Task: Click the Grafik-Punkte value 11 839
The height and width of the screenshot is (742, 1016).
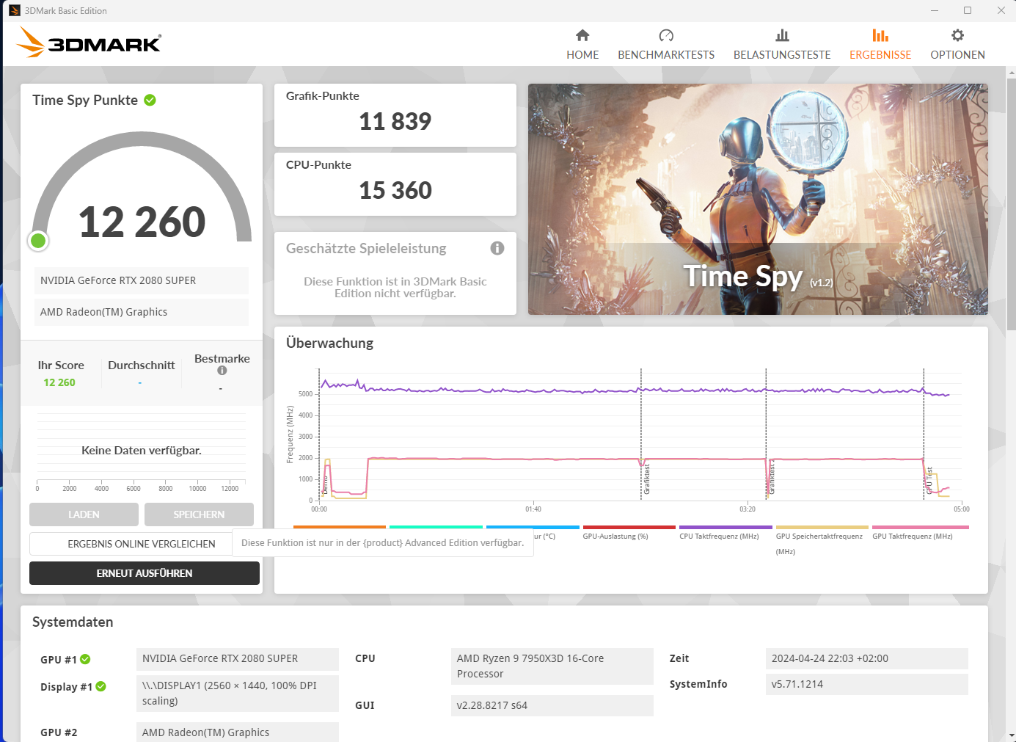Action: [x=395, y=121]
